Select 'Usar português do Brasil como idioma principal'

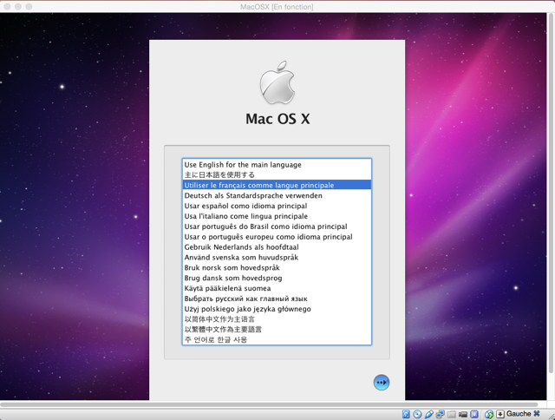click(277, 226)
